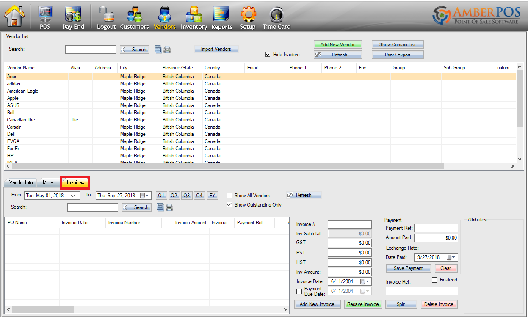Click Add New Invoice button
The height and width of the screenshot is (317, 528).
(317, 304)
